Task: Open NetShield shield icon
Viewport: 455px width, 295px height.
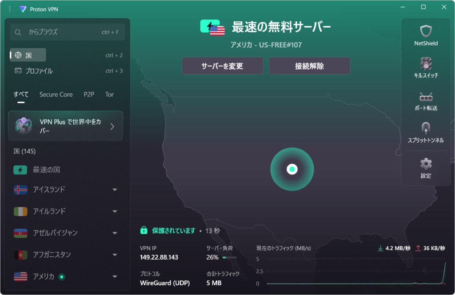Action: pos(426,31)
